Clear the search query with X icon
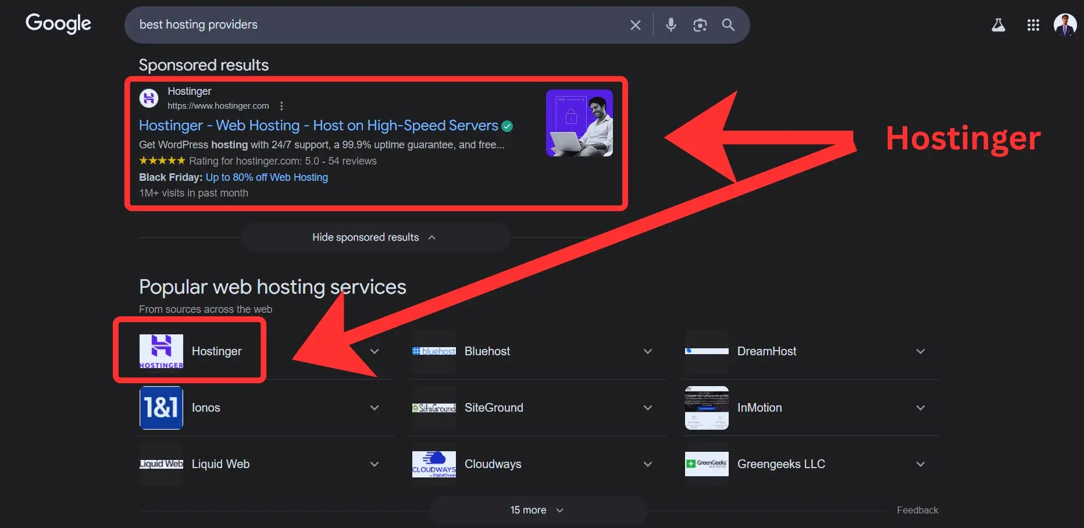The height and width of the screenshot is (528, 1084). [x=635, y=25]
